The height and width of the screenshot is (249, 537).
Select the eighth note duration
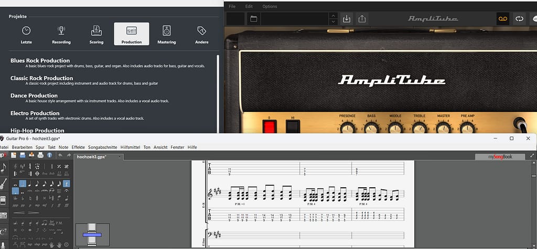tap(37, 184)
